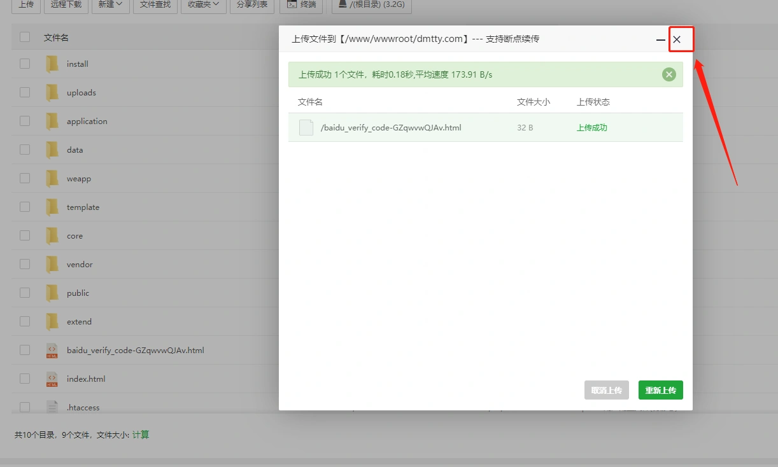Open the core folder icon
Viewport: 778px width, 467px height.
(52, 236)
